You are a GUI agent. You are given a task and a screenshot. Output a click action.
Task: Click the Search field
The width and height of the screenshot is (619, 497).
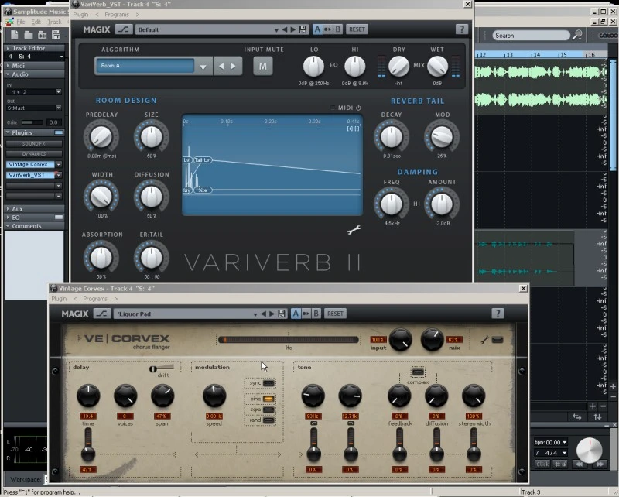[x=531, y=36]
